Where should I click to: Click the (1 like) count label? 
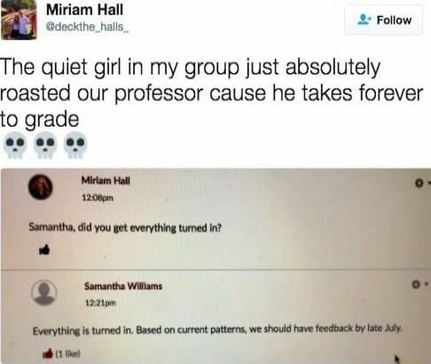point(67,353)
